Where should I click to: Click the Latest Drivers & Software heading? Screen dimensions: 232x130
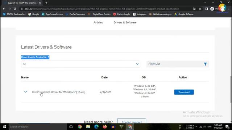[46, 47]
